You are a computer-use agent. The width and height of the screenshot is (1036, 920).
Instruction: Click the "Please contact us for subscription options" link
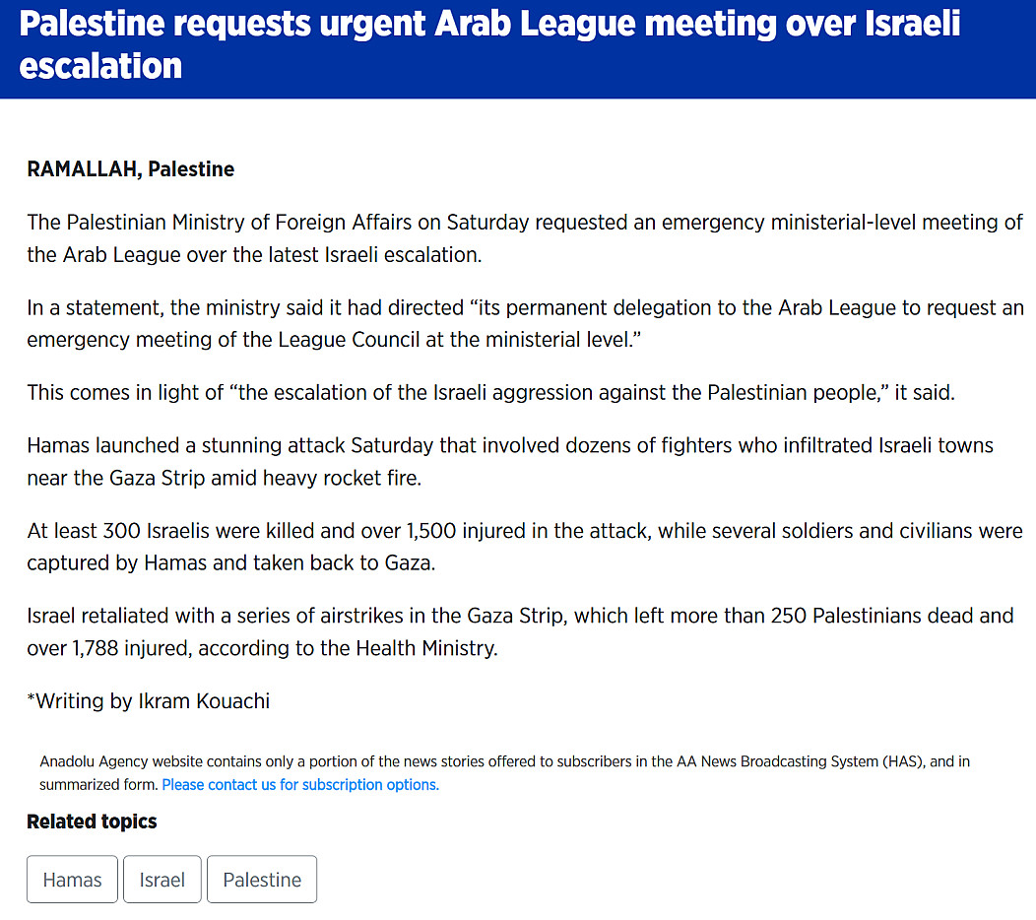pyautogui.click(x=300, y=785)
